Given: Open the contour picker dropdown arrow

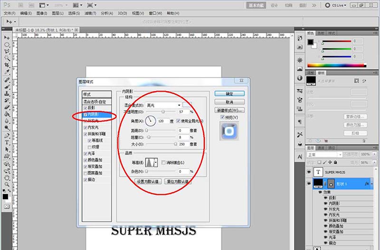Looking at the screenshot, I should coord(156,163).
